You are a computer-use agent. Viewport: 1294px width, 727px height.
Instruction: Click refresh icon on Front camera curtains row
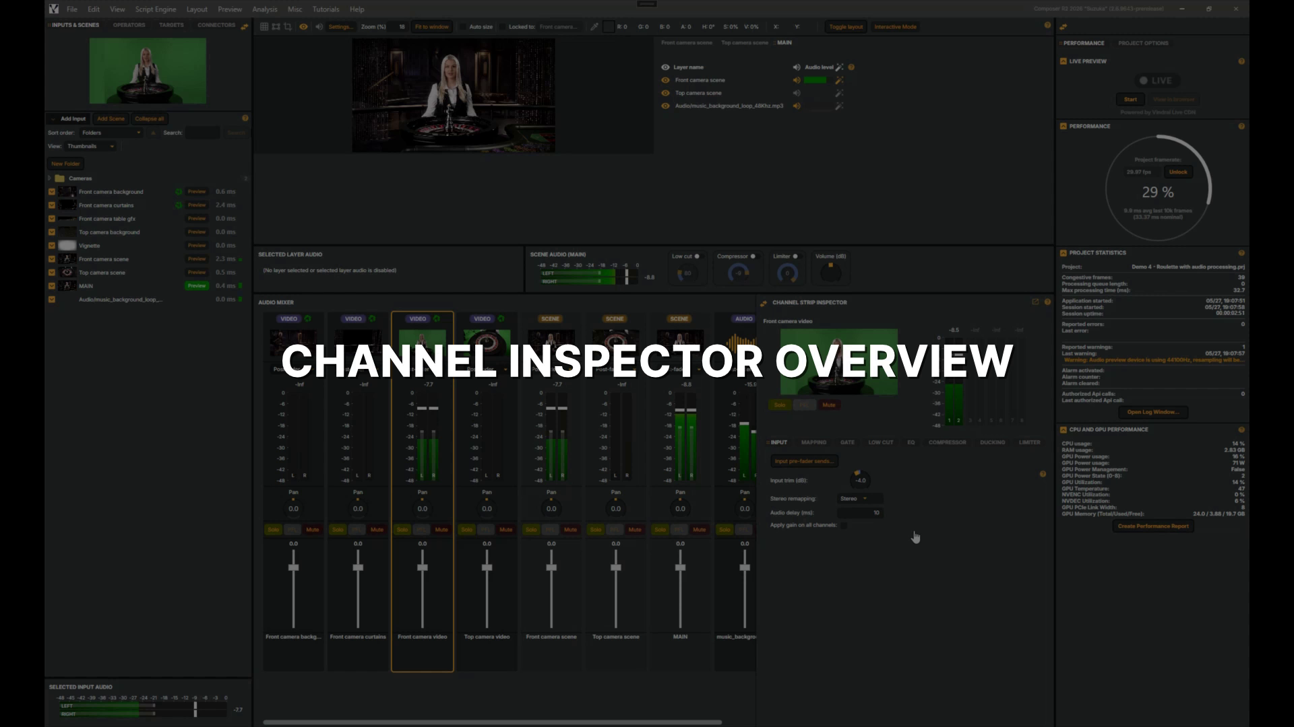click(179, 205)
